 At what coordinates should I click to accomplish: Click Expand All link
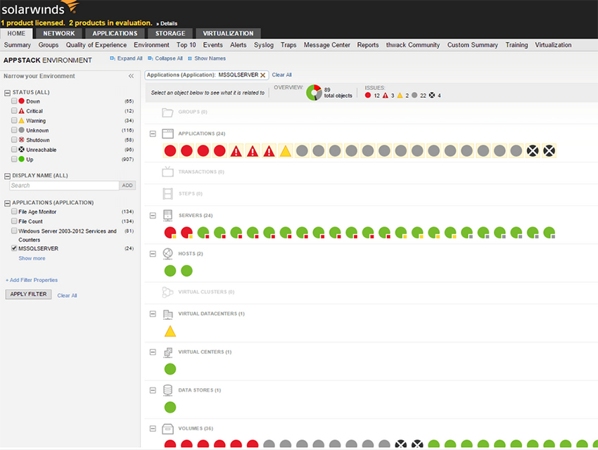coord(126,58)
